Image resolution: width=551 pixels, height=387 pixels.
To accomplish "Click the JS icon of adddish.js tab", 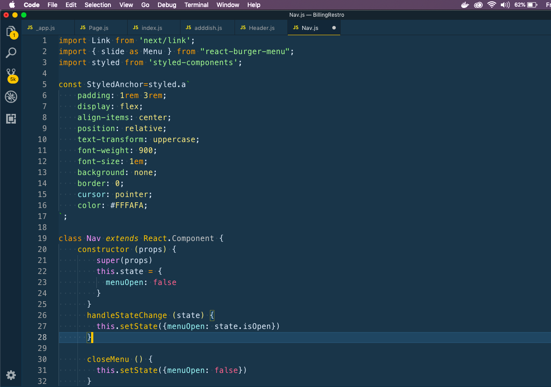I will click(188, 28).
